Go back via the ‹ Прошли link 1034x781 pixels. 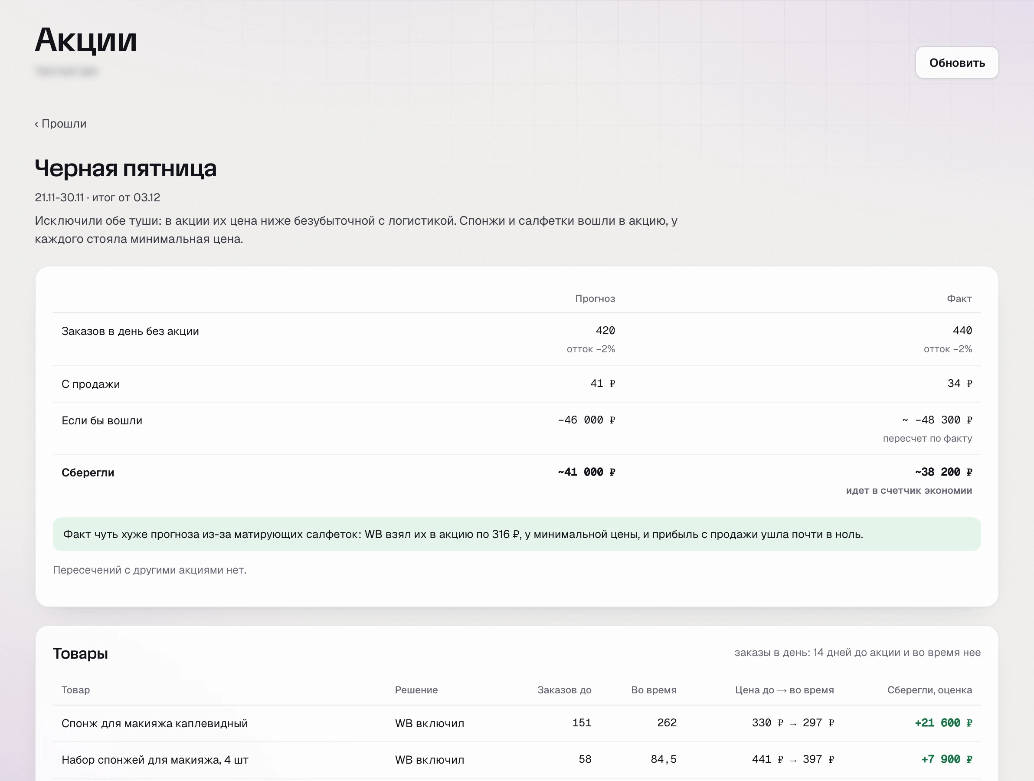coord(60,124)
